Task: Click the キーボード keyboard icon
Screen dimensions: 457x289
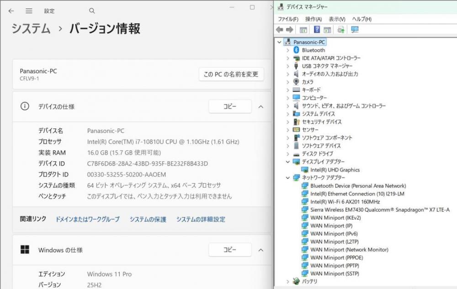Action: click(297, 90)
